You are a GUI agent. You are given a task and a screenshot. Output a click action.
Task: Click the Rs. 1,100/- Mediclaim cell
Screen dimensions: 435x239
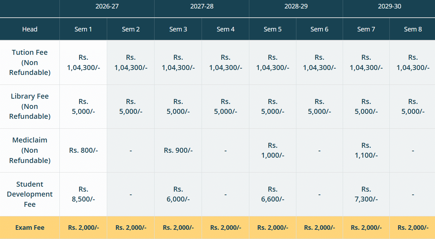tap(366, 150)
